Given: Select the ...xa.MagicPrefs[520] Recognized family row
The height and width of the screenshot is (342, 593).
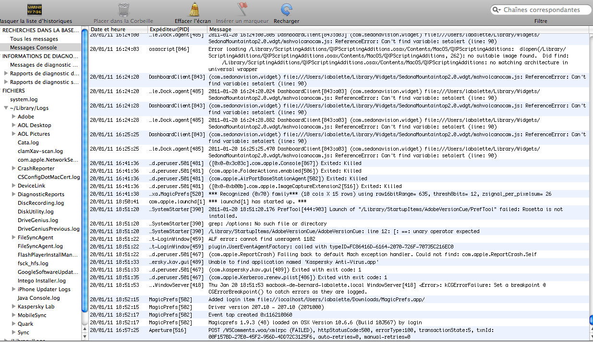Looking at the screenshot, I should [x=339, y=194].
